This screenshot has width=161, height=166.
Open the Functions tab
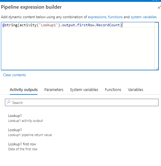click(113, 90)
